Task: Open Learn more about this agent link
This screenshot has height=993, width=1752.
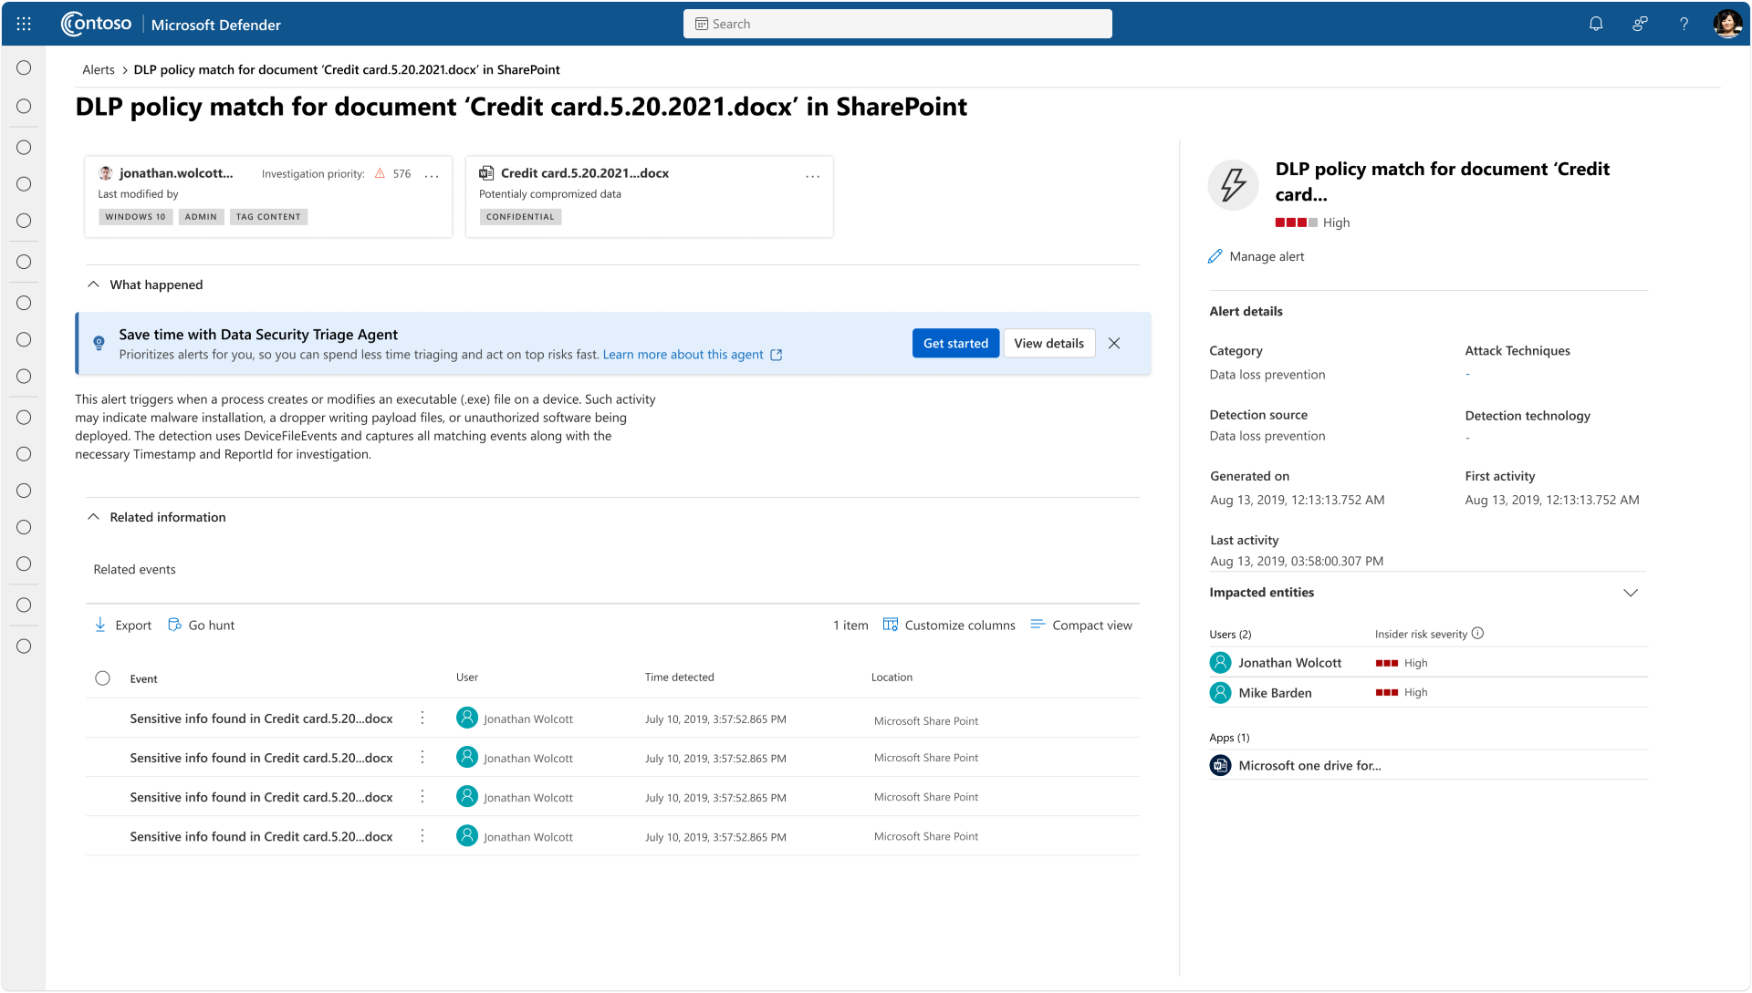Action: (683, 355)
